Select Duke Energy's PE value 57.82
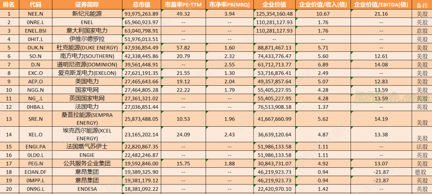 click(183, 47)
